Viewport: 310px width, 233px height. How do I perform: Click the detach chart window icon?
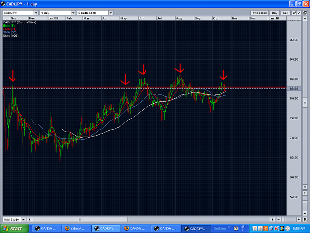305,13
